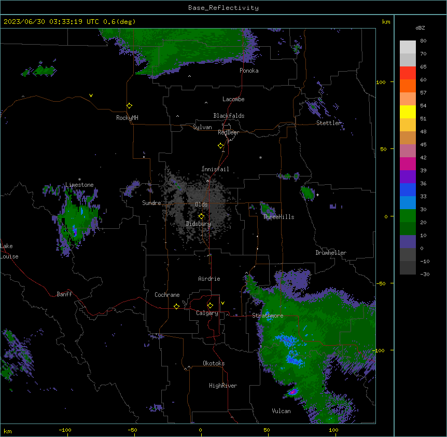The height and width of the screenshot is (437, 447).
Task: Select the Cochrane label
Action: click(167, 295)
